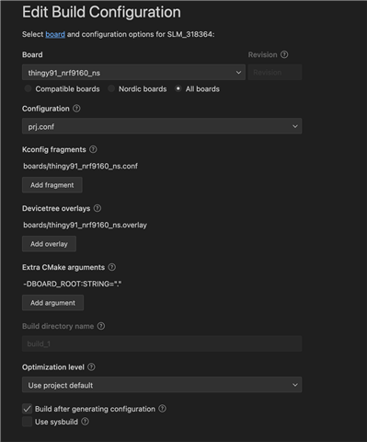This screenshot has width=367, height=442.
Task: Click Devicetree overlays help icon
Action: pos(97,208)
